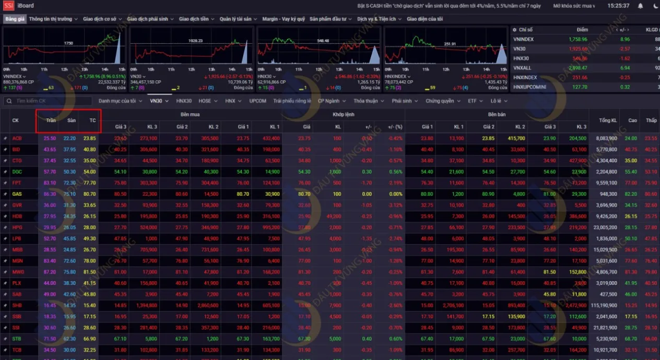Open index settings gear beside Chỉ số
Screen dimensions: 660x360
[514, 30]
